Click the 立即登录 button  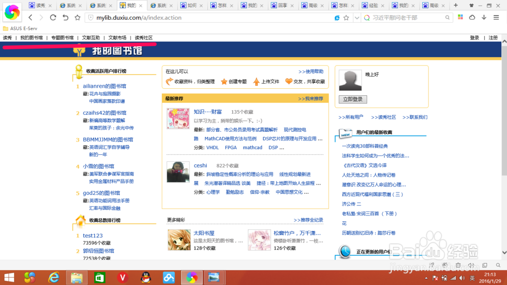click(353, 99)
